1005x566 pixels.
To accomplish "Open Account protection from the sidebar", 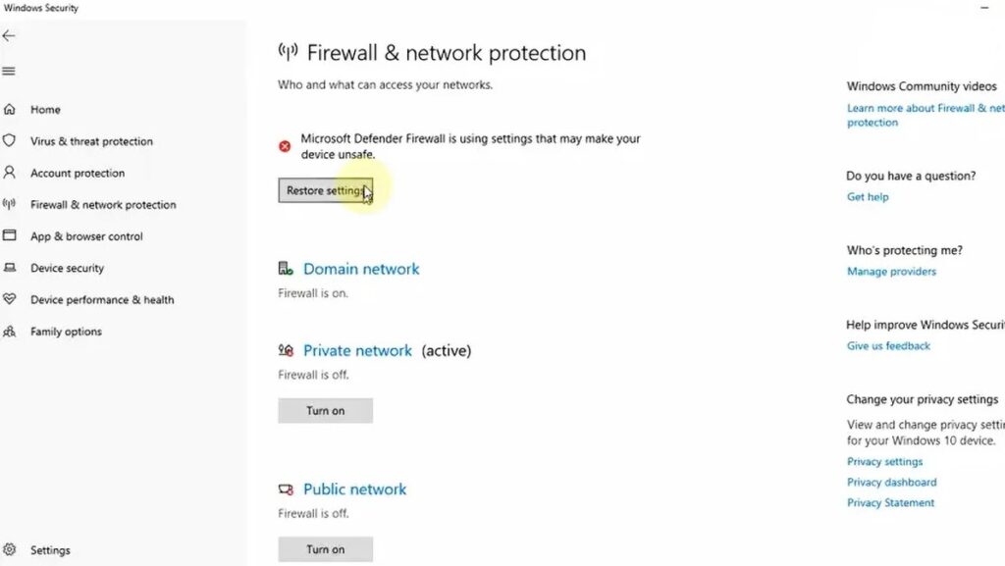I will pos(78,174).
